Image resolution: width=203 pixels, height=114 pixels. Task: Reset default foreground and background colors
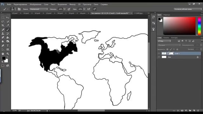[x=3, y=62]
